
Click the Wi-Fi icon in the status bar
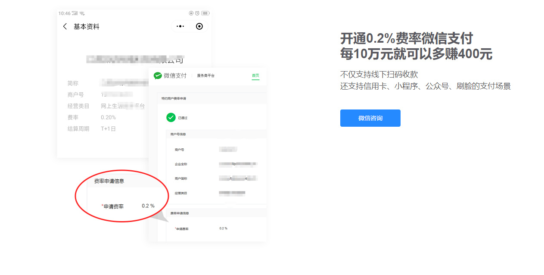81,13
